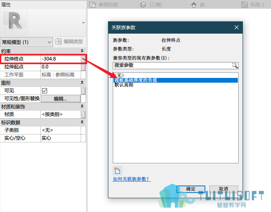Switch to the 标高 2 view tab
Image resolution: width=271 pixels, height=212 pixels.
(253, 5)
